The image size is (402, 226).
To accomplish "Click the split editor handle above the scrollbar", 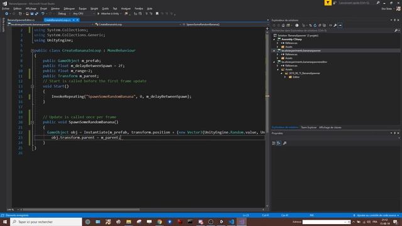I will [x=267, y=29].
